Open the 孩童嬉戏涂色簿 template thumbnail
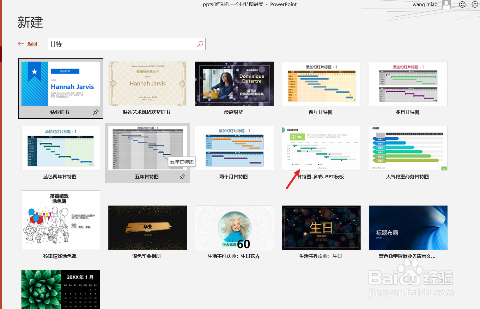 (61, 220)
